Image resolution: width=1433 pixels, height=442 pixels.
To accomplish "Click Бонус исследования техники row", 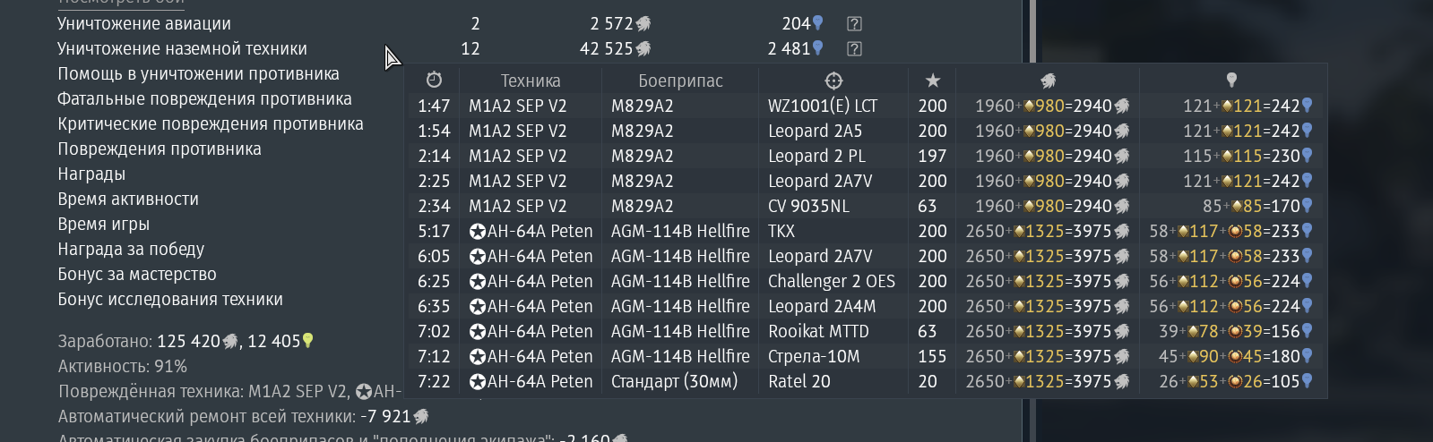I will coord(170,300).
